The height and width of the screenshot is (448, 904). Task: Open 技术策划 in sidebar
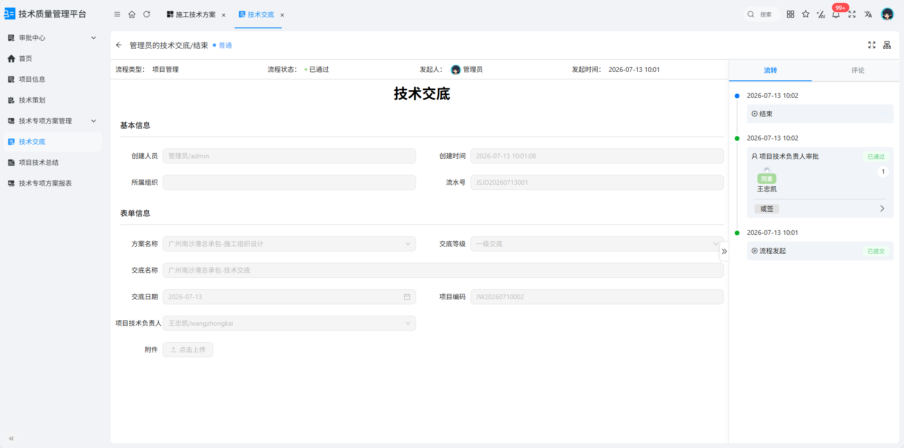(x=52, y=100)
